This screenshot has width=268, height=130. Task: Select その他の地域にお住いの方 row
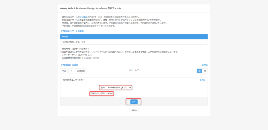pos(134,42)
